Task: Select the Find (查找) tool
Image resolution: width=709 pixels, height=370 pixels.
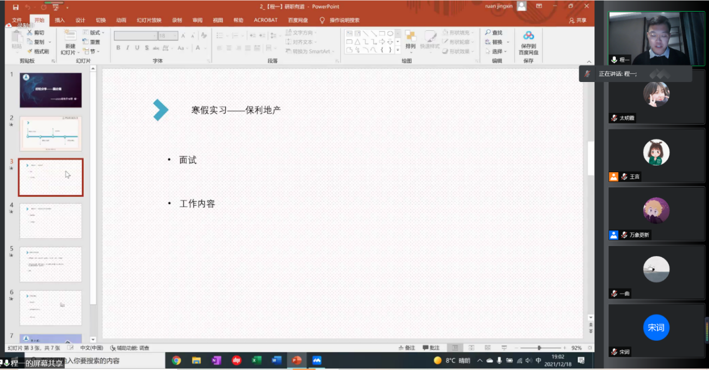Action: pos(493,33)
